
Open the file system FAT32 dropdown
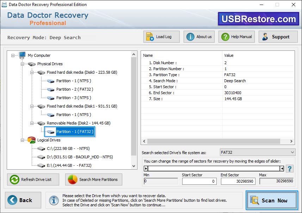258,152
